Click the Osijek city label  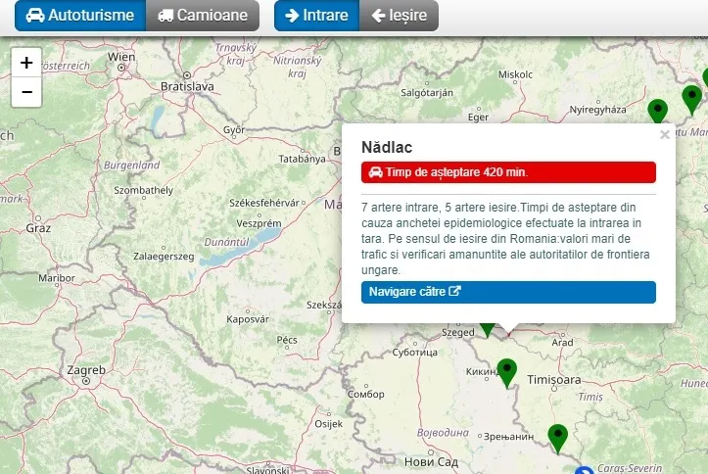point(329,424)
